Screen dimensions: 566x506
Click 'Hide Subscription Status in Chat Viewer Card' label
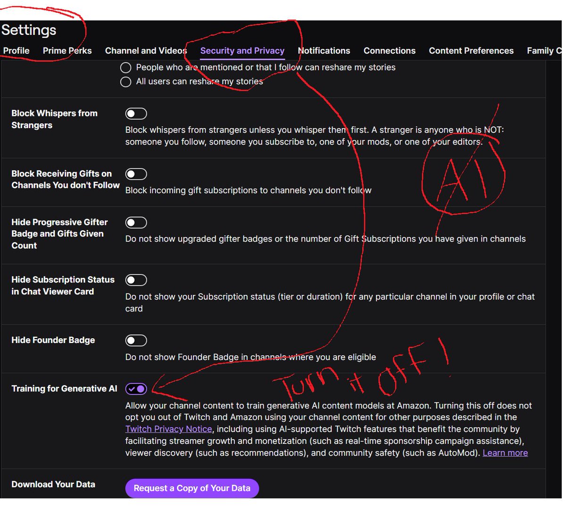63,286
